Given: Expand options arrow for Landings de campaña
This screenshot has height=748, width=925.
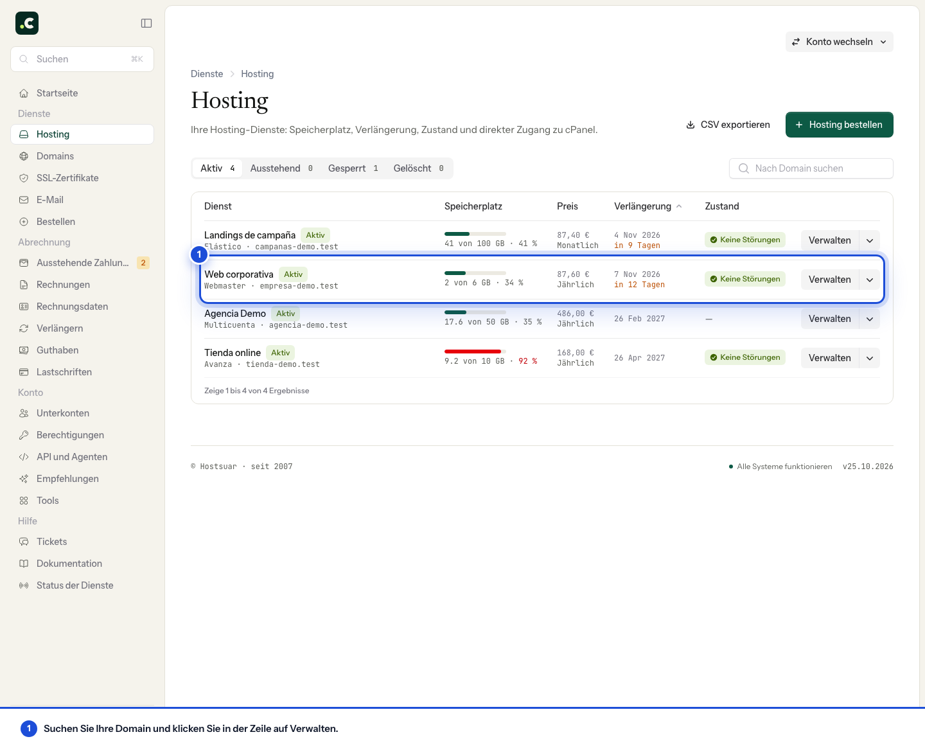Looking at the screenshot, I should tap(870, 240).
